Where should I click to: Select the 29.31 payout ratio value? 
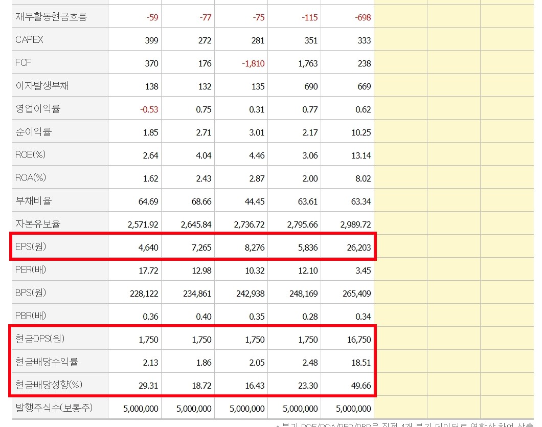point(149,386)
